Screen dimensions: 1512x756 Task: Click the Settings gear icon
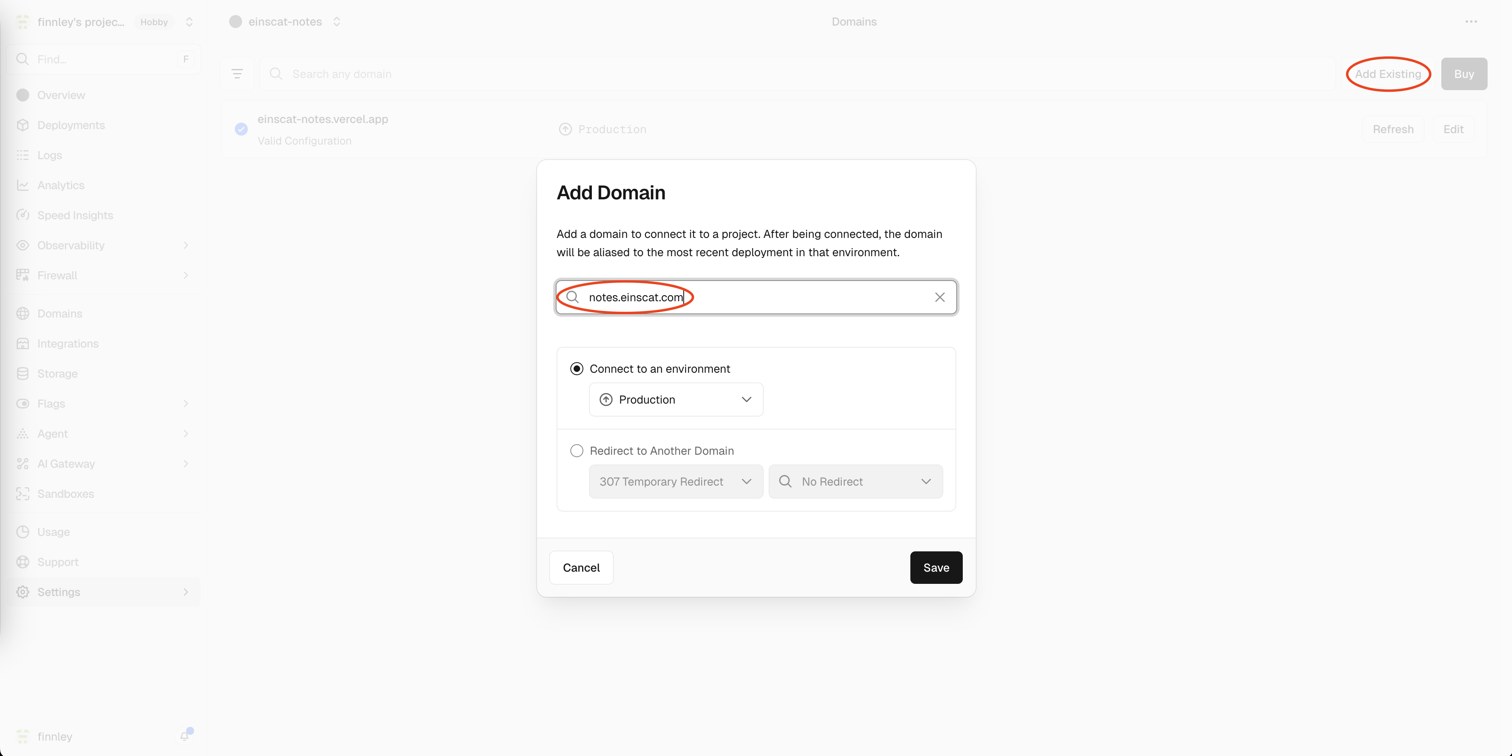pos(23,592)
